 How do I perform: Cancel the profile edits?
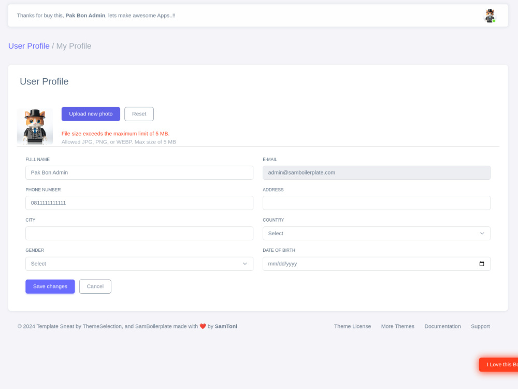click(95, 286)
